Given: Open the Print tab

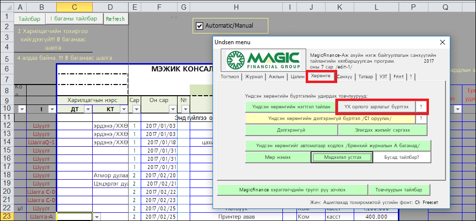Looking at the screenshot, I should [x=398, y=77].
